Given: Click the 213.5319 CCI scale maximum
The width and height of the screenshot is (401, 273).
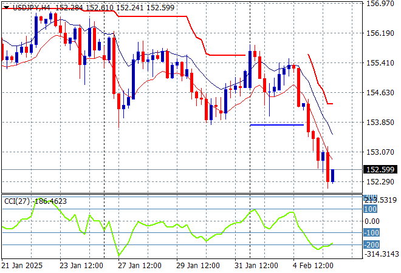Looking at the screenshot, I should tap(381, 200).
